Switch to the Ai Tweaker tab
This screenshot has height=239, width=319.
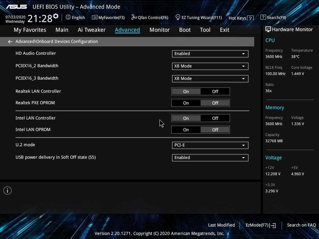tap(92, 30)
